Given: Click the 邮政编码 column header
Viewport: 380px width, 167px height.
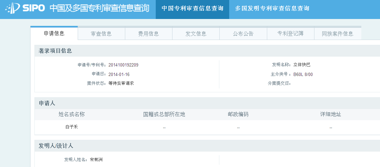Looking at the screenshot, I should click(x=238, y=114).
